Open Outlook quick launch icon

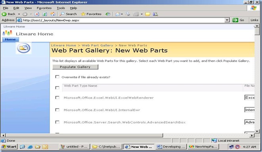click(45, 147)
